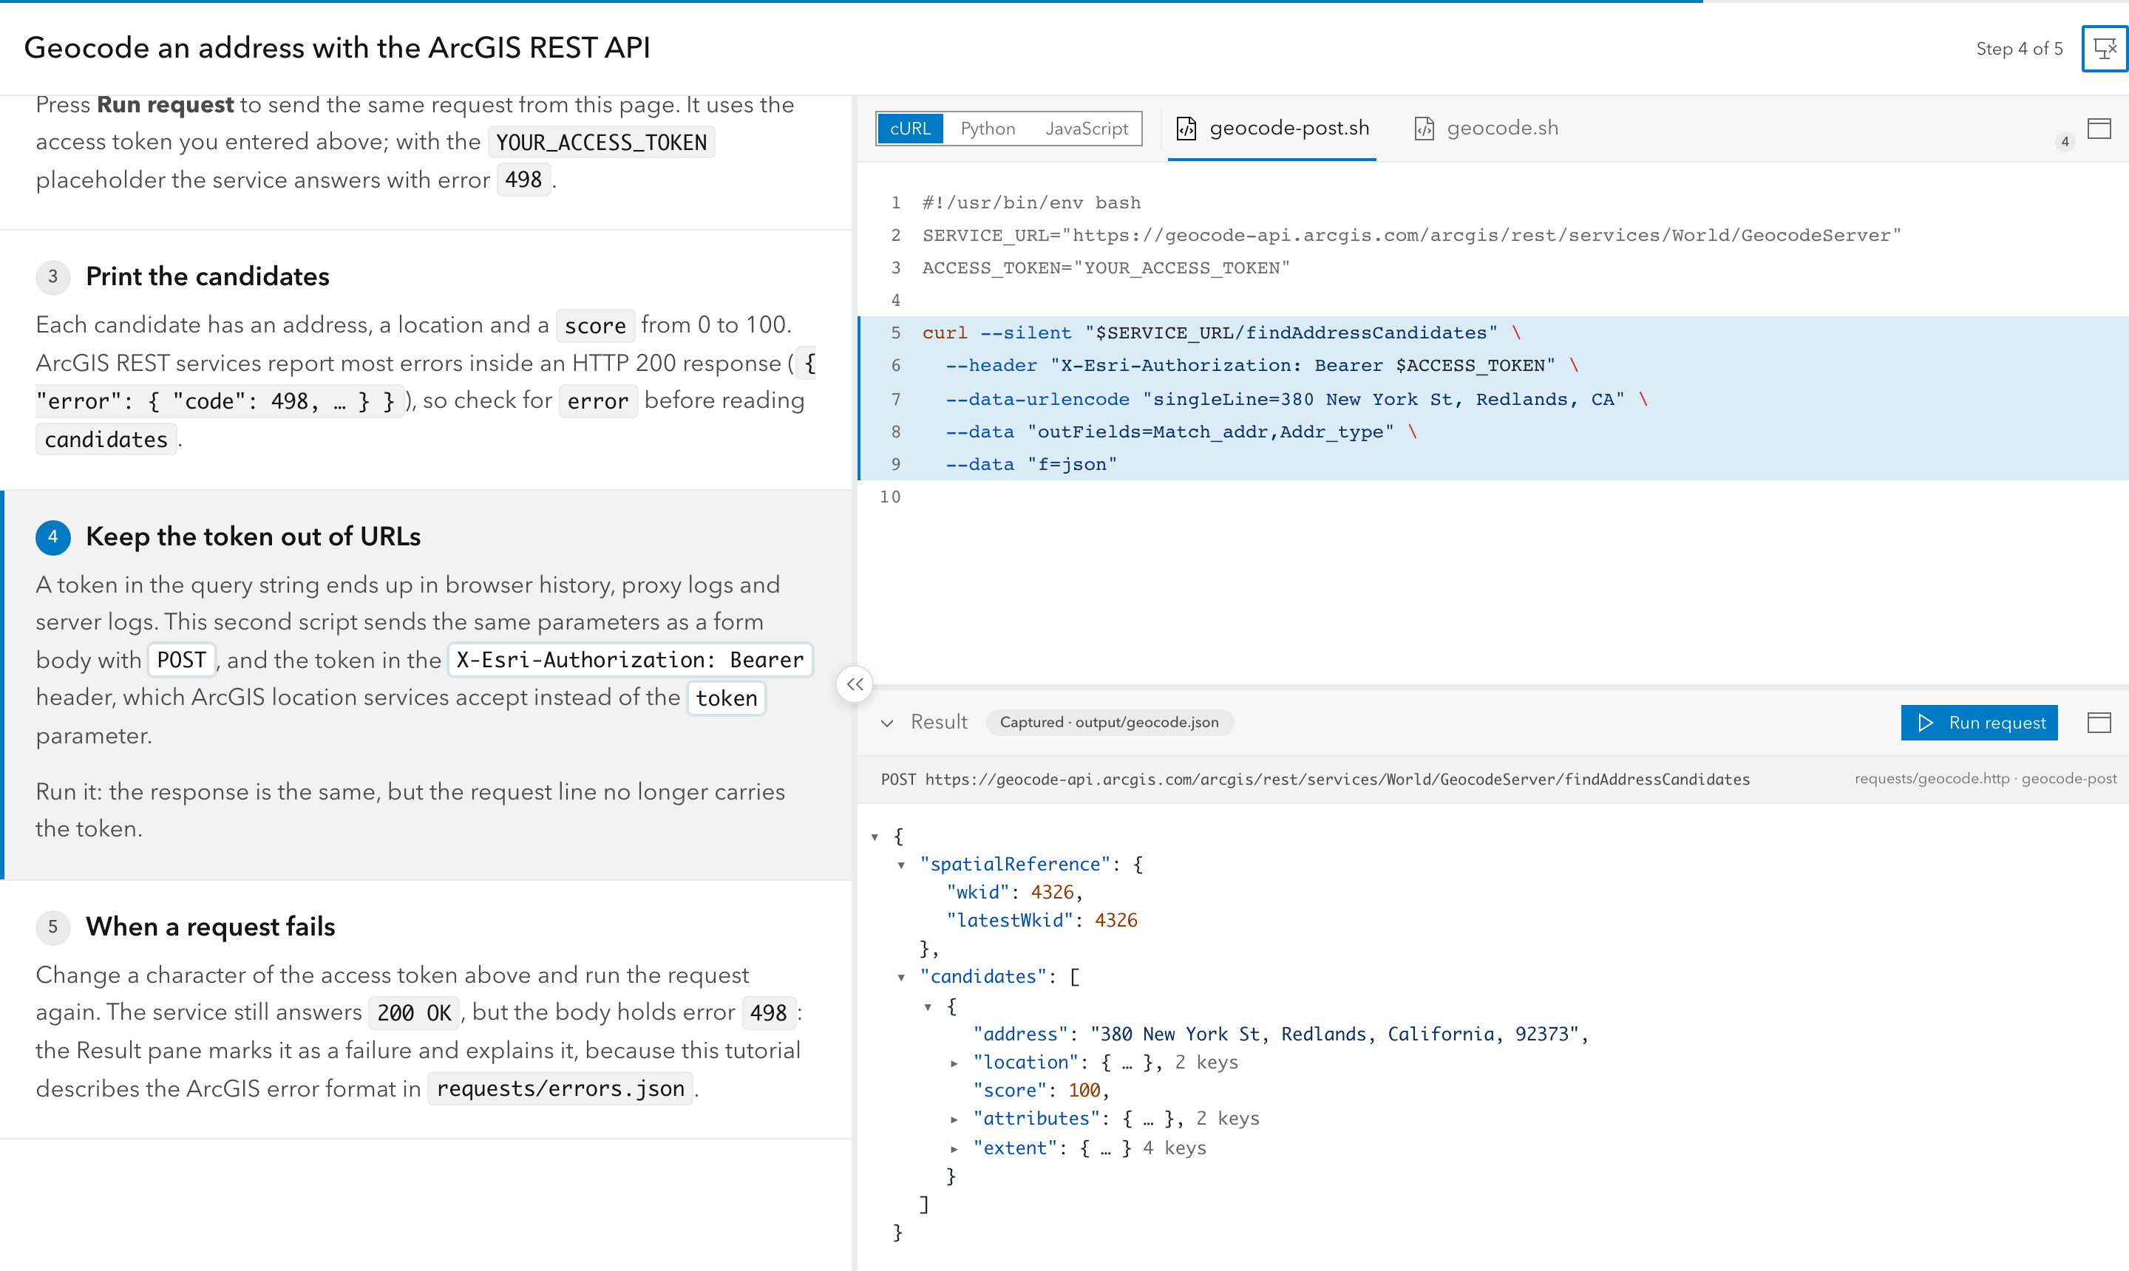Click code line 5 with the curl --silent command
Viewport: 2129px width, 1271px height.
point(1493,333)
